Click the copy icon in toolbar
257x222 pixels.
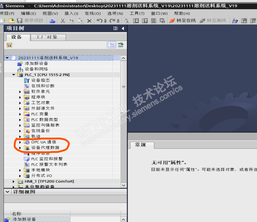(72, 21)
